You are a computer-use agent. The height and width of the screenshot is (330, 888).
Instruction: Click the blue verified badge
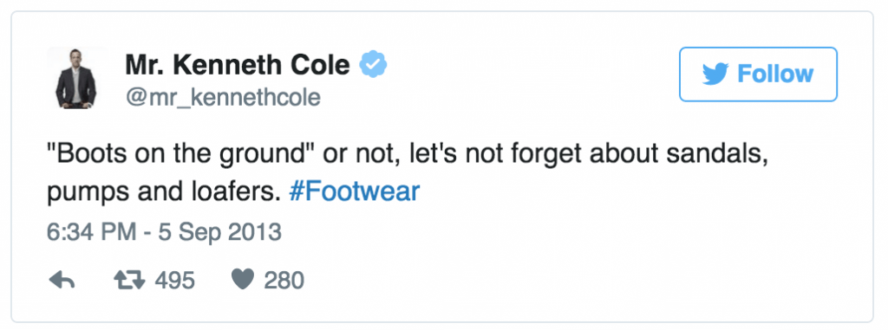pyautogui.click(x=374, y=65)
